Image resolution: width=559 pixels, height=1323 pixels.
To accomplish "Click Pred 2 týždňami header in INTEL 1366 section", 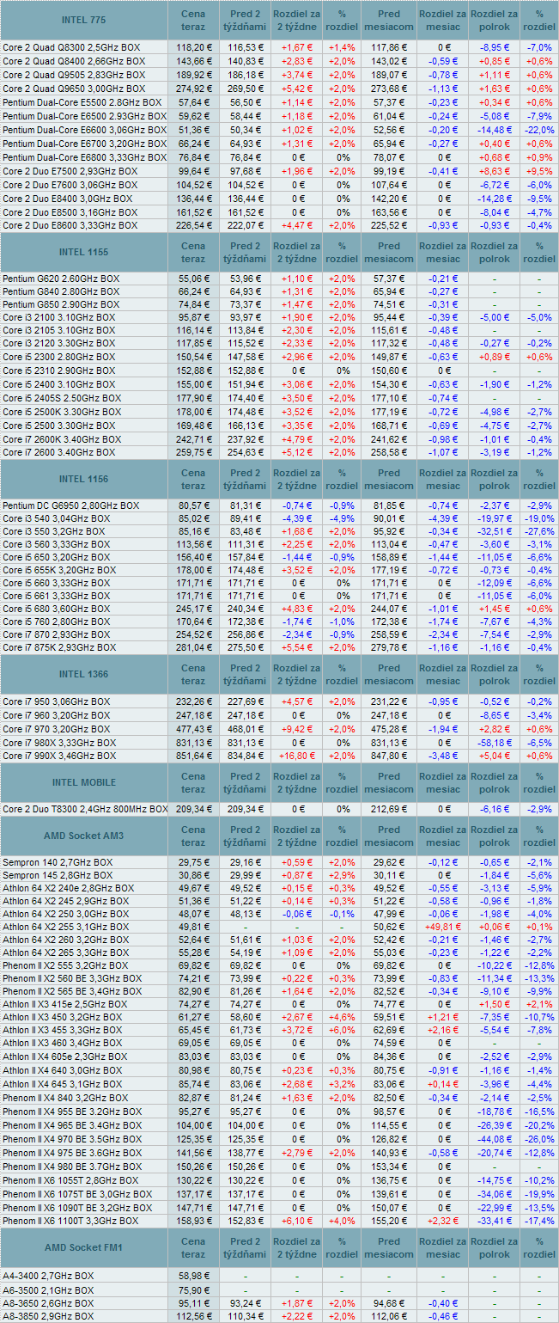I will pyautogui.click(x=245, y=674).
